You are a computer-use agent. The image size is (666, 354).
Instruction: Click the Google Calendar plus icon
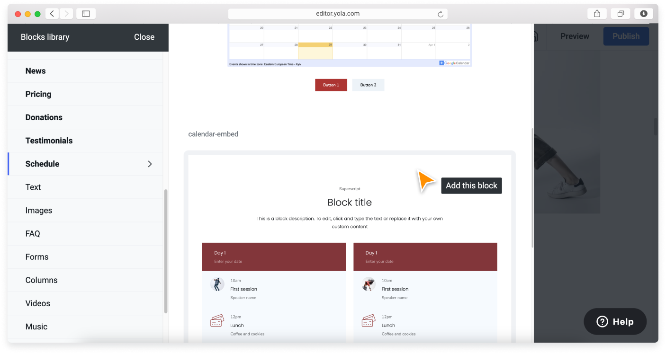[441, 63]
